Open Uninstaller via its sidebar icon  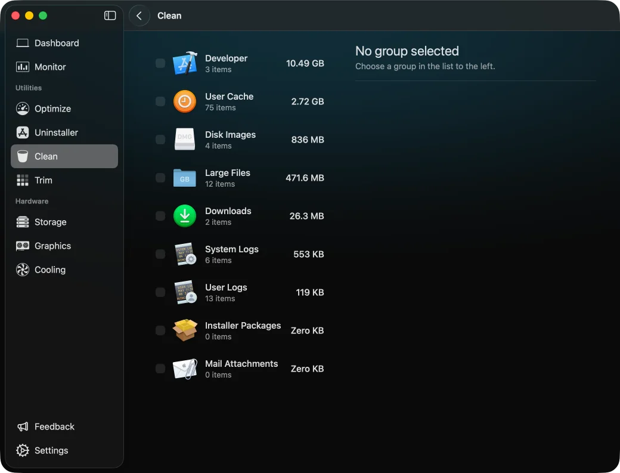coord(23,132)
